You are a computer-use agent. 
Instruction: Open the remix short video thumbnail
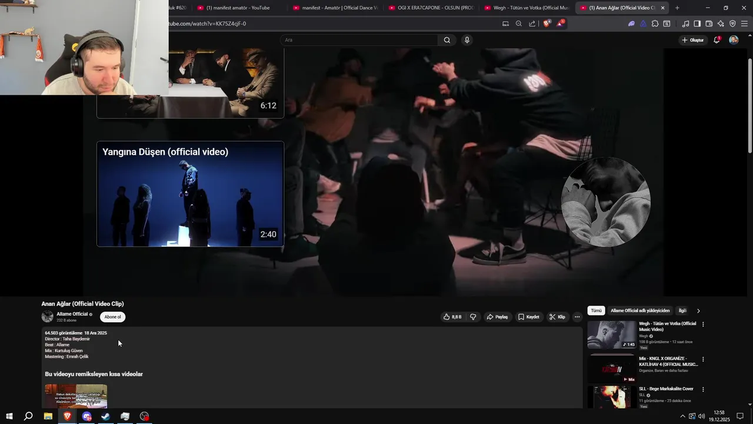click(x=76, y=396)
